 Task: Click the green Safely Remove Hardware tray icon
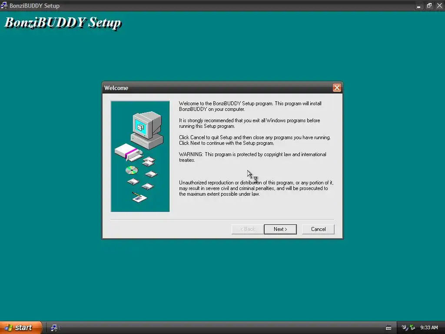pos(412,327)
